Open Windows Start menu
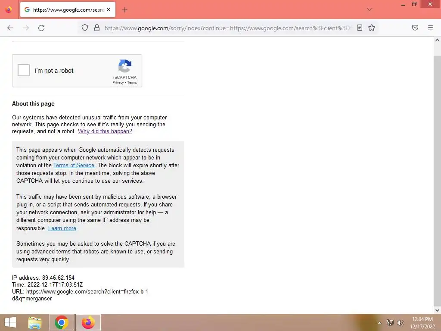441x331 pixels. [x=10, y=322]
